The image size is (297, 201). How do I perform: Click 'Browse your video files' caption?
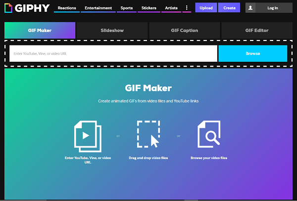point(209,158)
